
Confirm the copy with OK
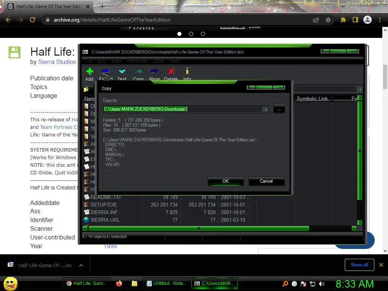tap(226, 181)
